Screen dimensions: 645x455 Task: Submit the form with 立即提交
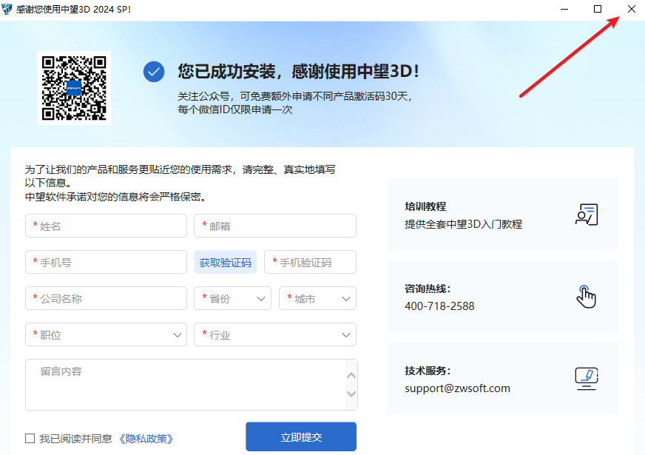point(301,437)
